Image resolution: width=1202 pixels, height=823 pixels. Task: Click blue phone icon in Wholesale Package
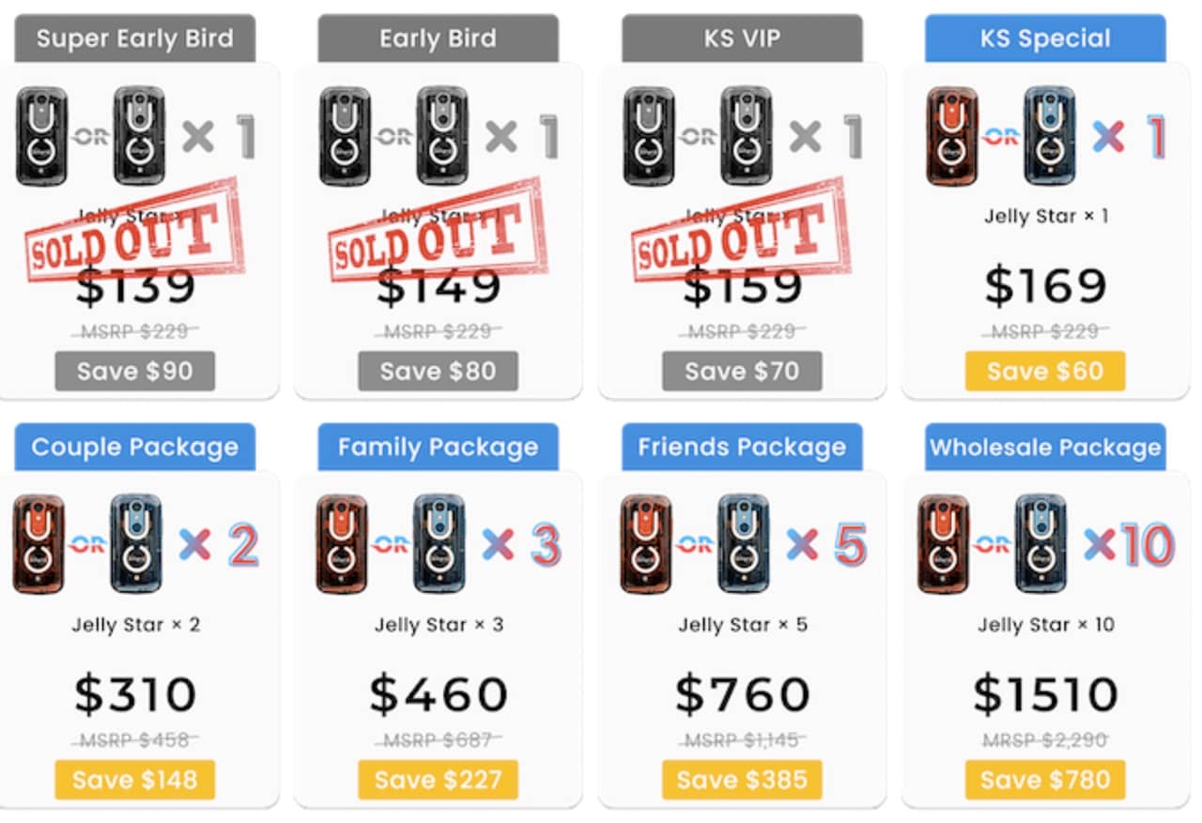click(x=1040, y=544)
